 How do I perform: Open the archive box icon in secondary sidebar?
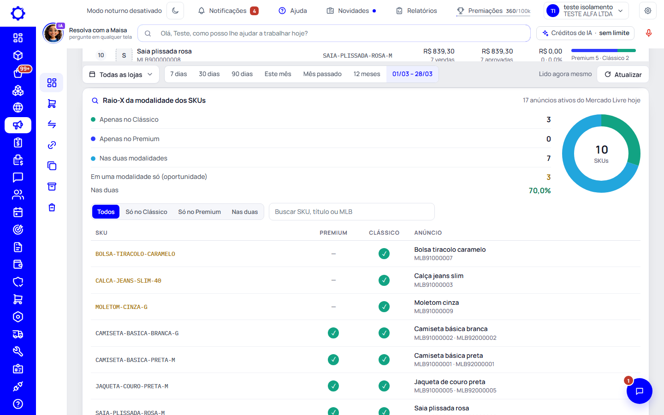pyautogui.click(x=52, y=187)
